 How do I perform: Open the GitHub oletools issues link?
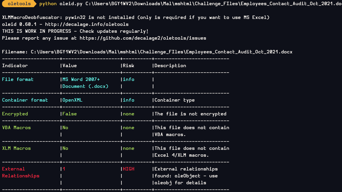point(143,38)
